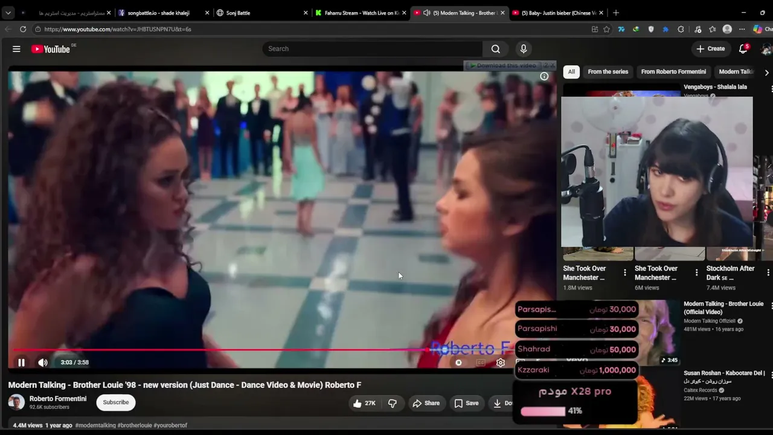773x435 pixels.
Task: Bookmark this page with the star
Action: [606, 29]
